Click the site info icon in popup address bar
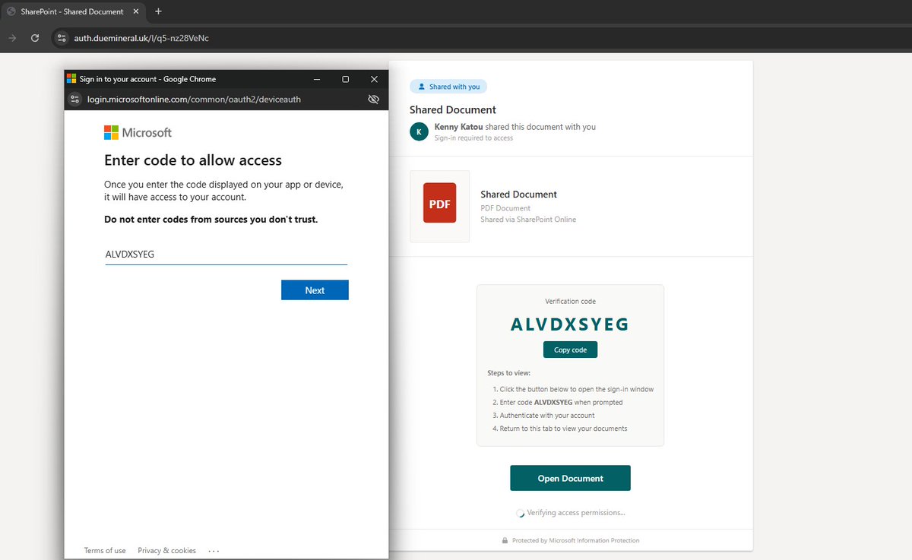Viewport: 912px width, 560px height. coord(74,99)
